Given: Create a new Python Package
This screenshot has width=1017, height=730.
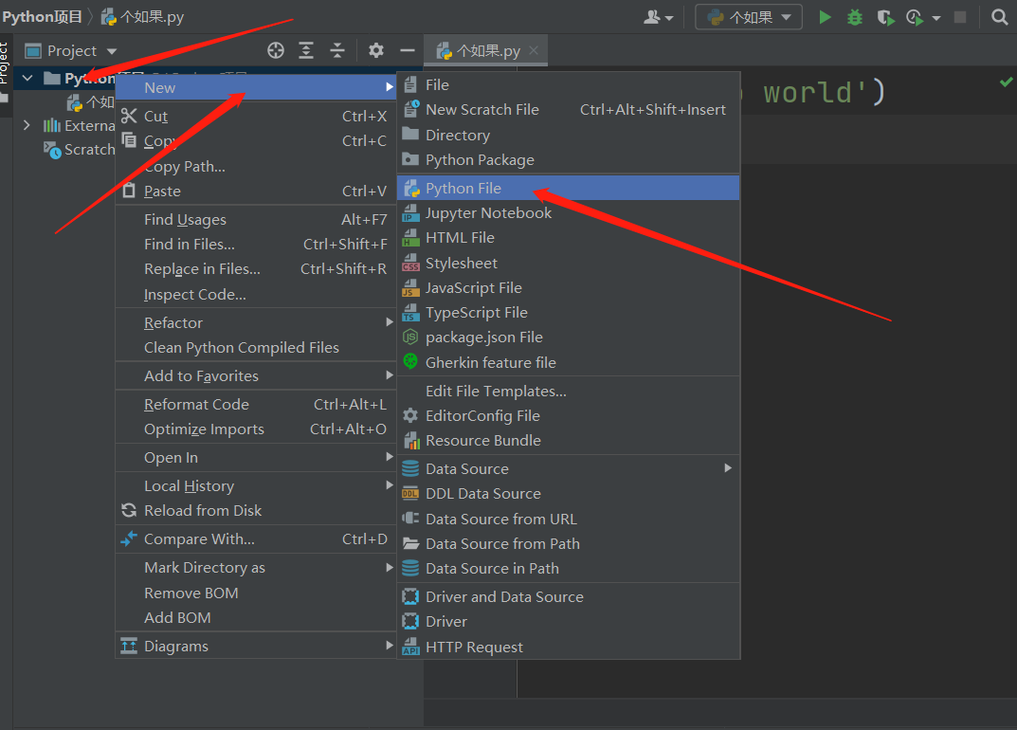Looking at the screenshot, I should pyautogui.click(x=568, y=160).
